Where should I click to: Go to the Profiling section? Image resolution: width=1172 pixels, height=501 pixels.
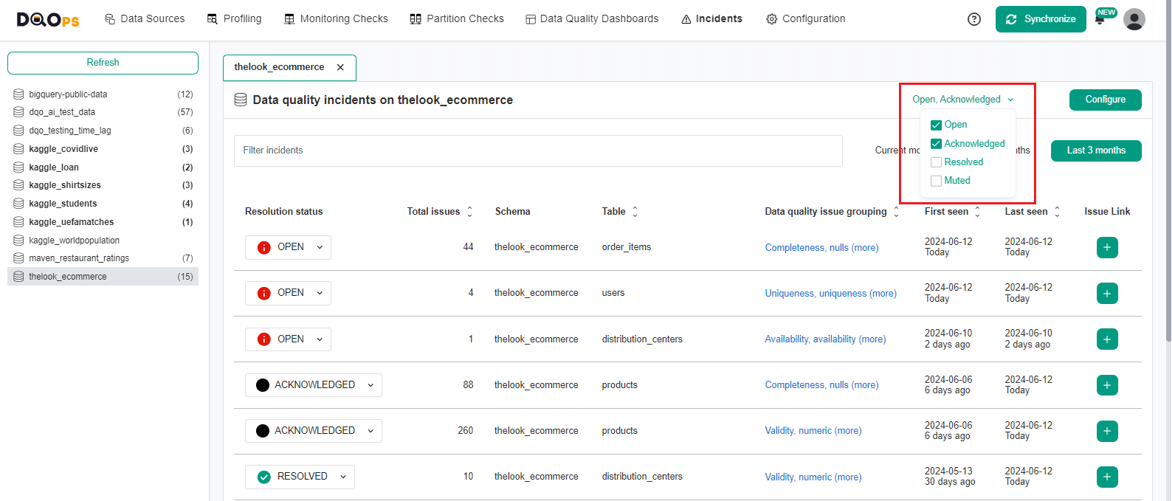point(234,19)
